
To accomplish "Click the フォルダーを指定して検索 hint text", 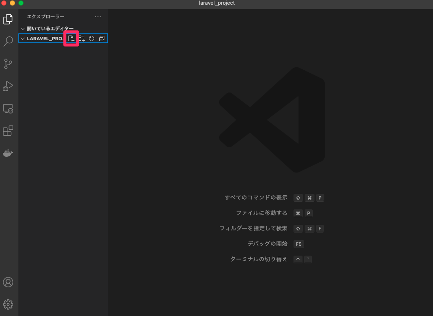I will (253, 228).
